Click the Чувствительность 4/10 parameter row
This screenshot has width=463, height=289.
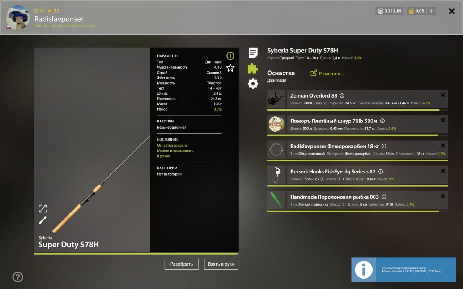pos(189,67)
